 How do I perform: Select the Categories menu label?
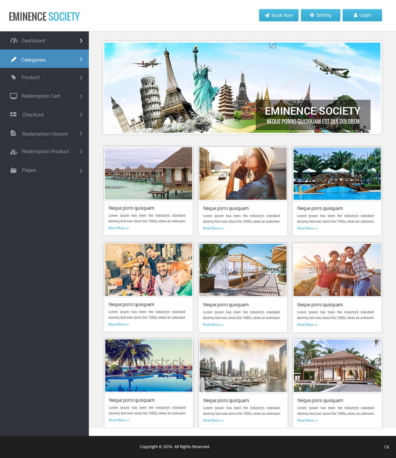tap(34, 60)
